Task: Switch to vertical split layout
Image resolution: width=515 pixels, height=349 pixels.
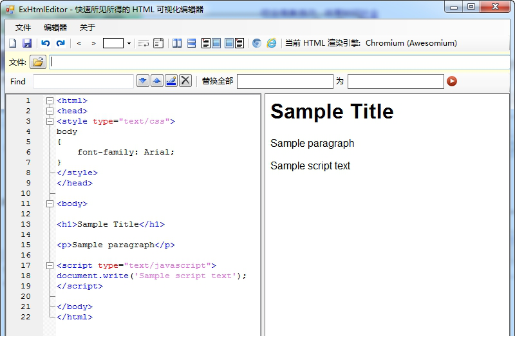Action: pyautogui.click(x=177, y=43)
